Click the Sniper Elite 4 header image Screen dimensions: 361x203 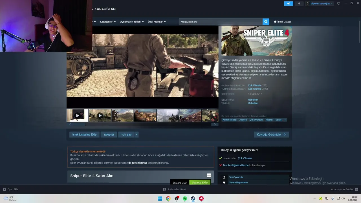pyautogui.click(x=257, y=41)
